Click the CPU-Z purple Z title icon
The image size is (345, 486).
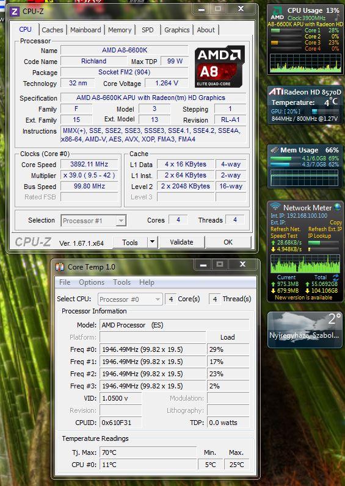point(14,12)
